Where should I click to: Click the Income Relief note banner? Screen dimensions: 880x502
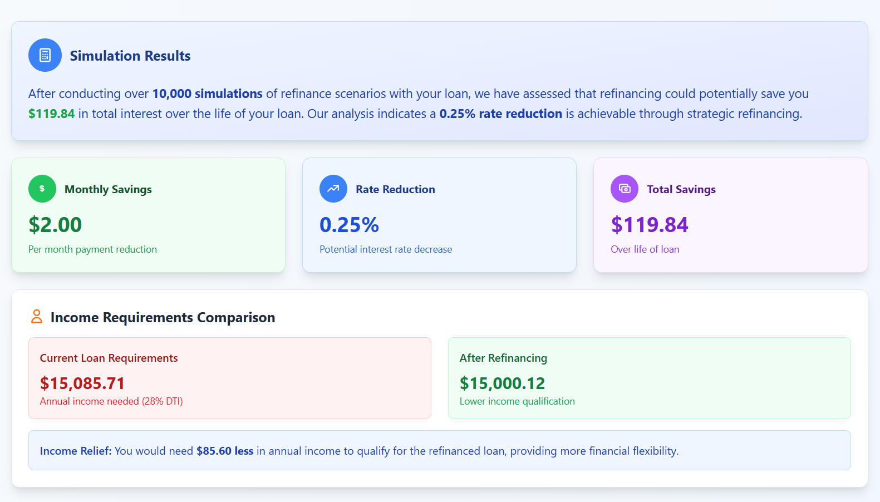(x=440, y=450)
